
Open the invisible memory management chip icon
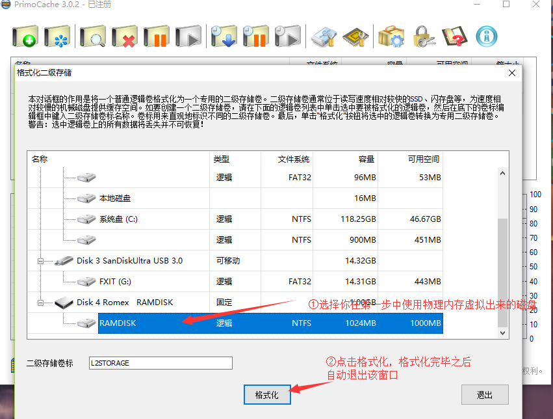[x=355, y=36]
